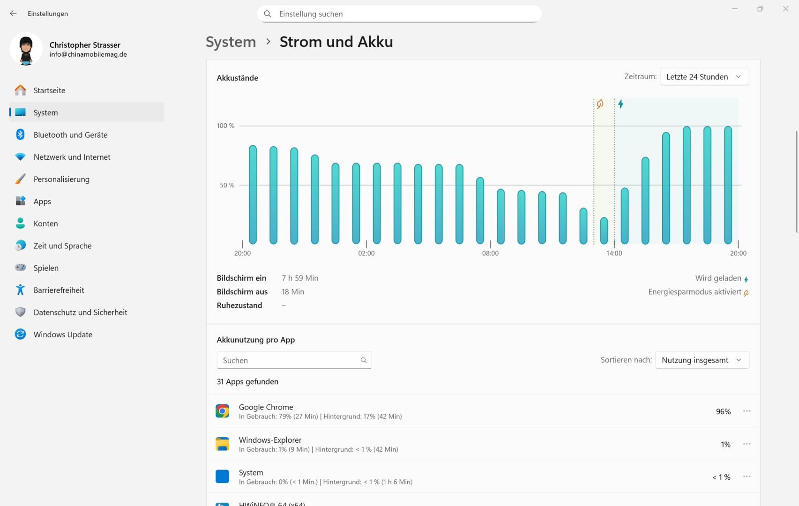
Task: Minimize the Einstellungen window
Action: pos(735,8)
